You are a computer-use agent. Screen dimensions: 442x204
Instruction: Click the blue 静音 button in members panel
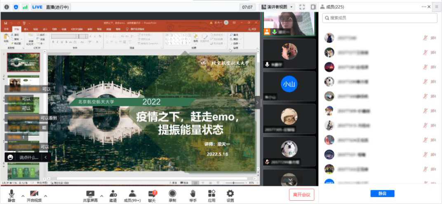pyautogui.click(x=382, y=193)
